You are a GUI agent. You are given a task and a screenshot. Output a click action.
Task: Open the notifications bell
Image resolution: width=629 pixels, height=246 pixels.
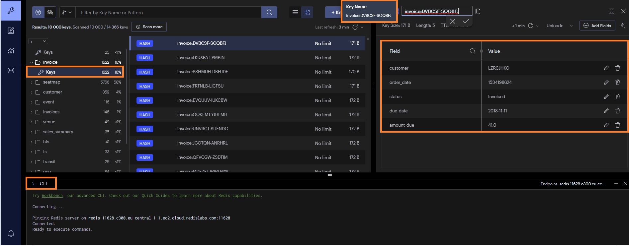coord(11,233)
